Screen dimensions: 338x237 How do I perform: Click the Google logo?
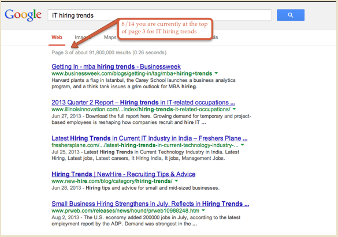(23, 15)
